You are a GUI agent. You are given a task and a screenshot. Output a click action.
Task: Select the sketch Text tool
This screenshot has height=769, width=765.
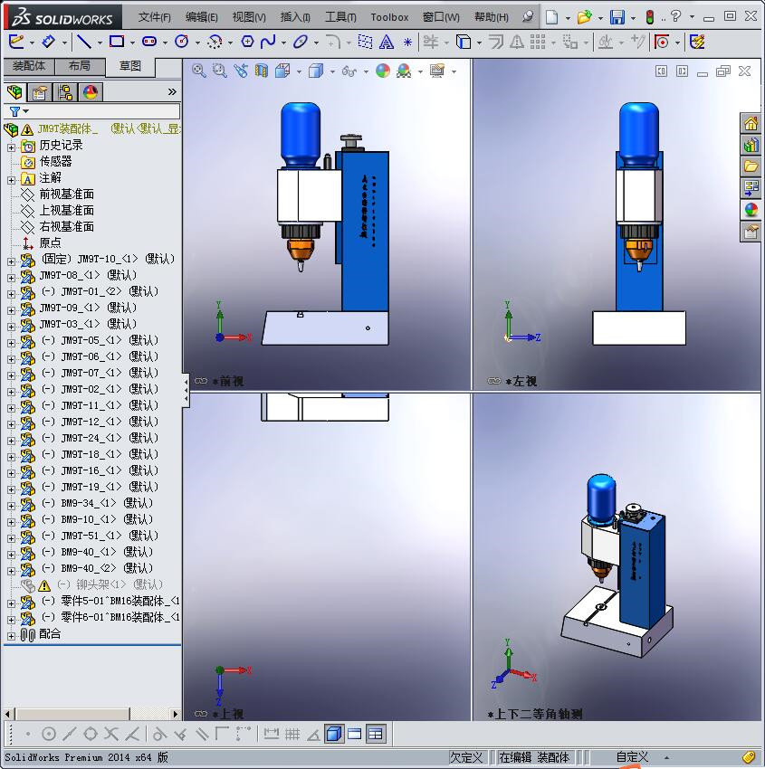click(x=387, y=43)
